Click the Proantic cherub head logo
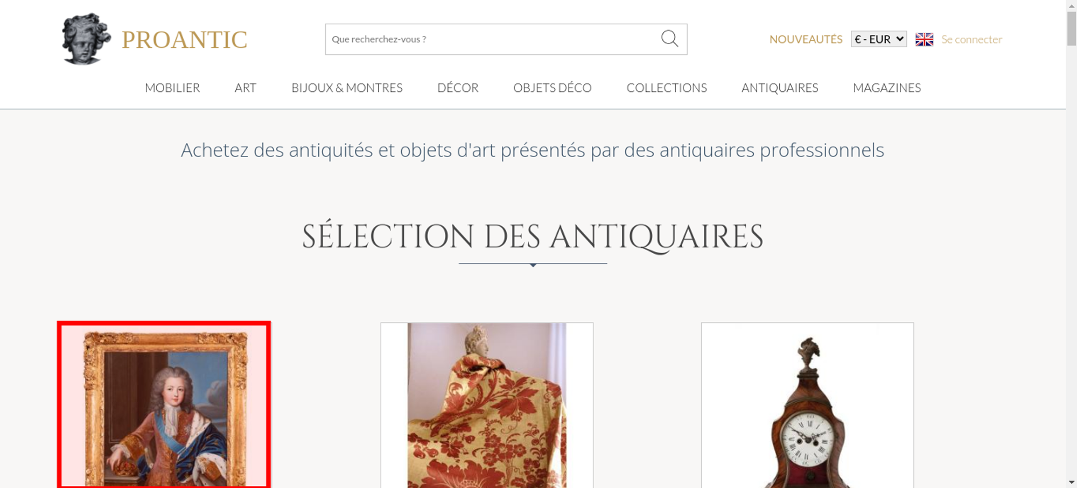This screenshot has height=488, width=1077. click(x=86, y=39)
